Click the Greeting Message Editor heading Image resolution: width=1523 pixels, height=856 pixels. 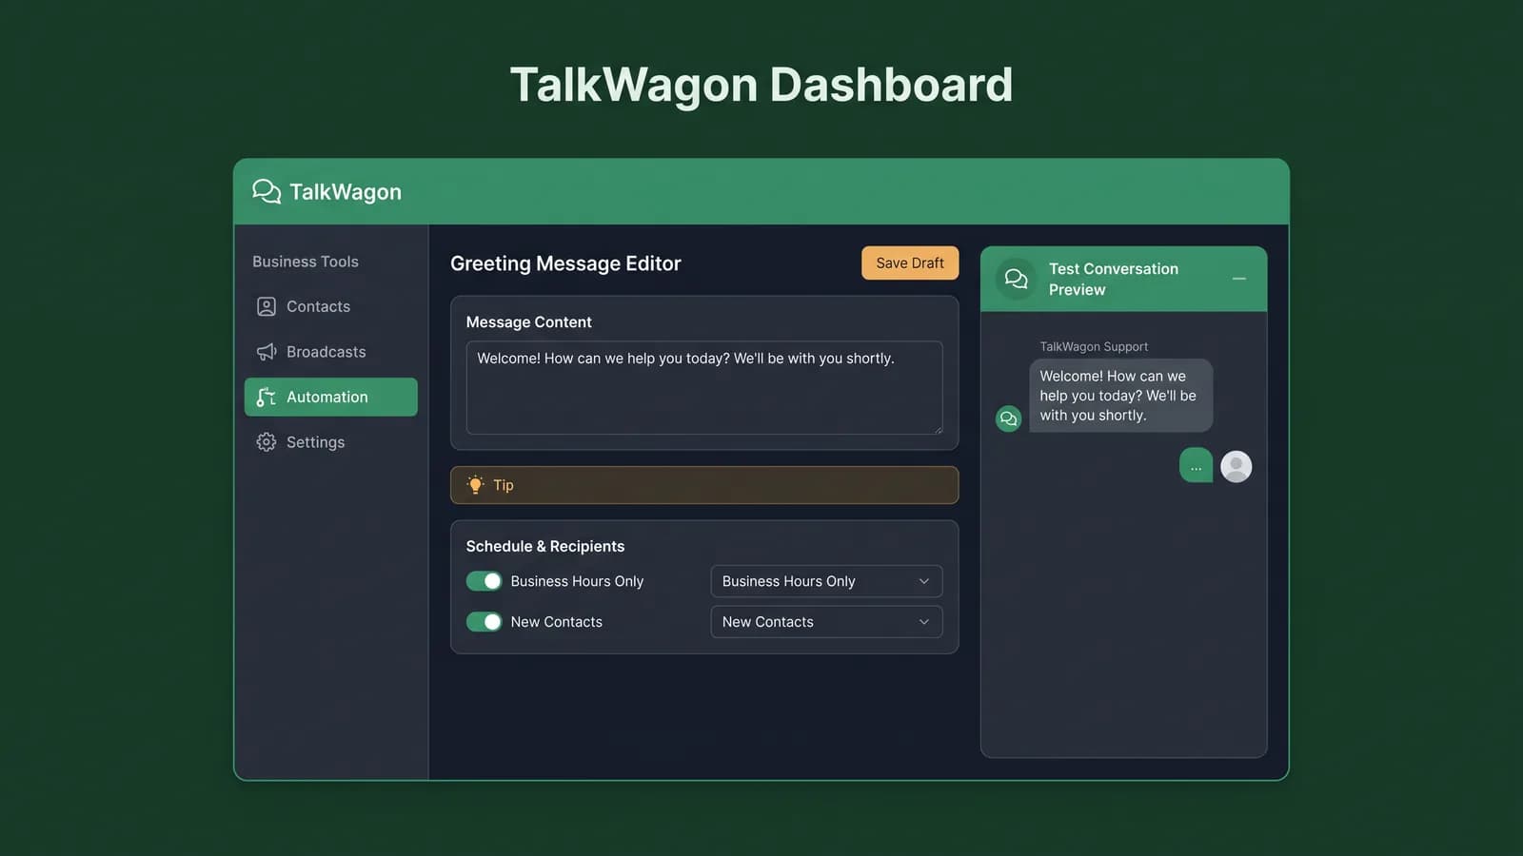point(565,263)
